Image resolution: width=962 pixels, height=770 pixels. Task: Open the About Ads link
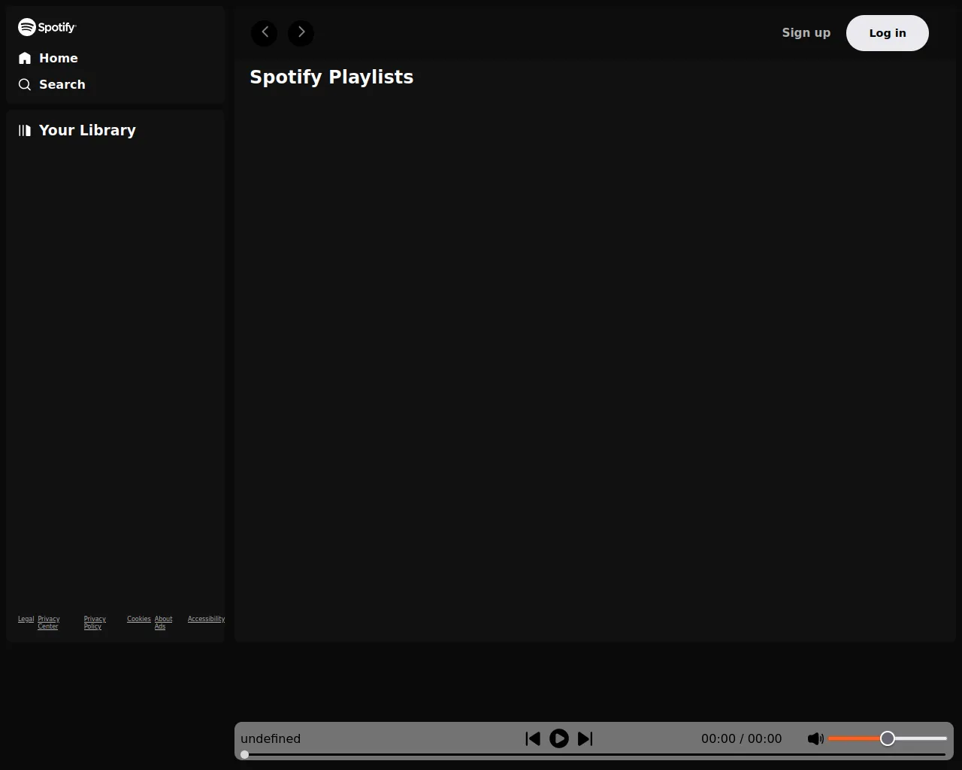pos(163,623)
